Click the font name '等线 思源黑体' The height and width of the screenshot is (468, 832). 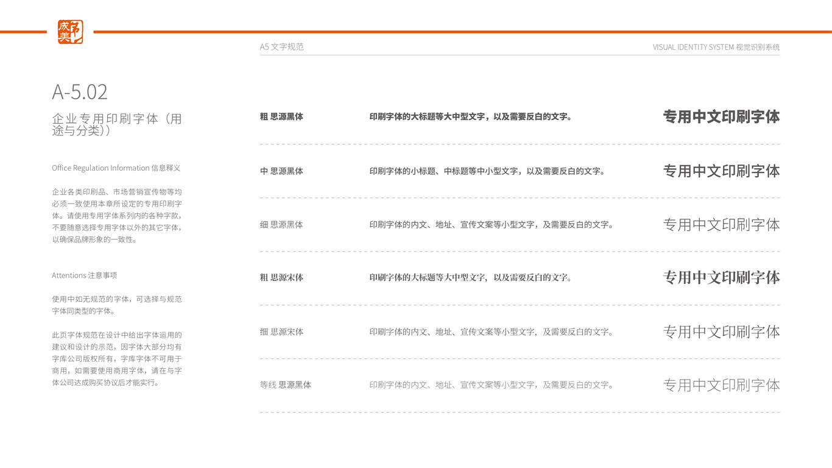pyautogui.click(x=286, y=385)
